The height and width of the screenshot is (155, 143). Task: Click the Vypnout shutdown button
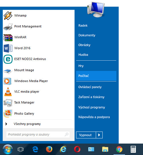[86, 135]
